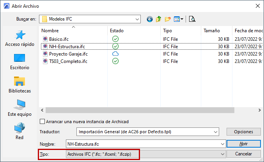Sort by the Estado column header
Image resolution: width=264 pixels, height=162 pixels.
(117, 31)
